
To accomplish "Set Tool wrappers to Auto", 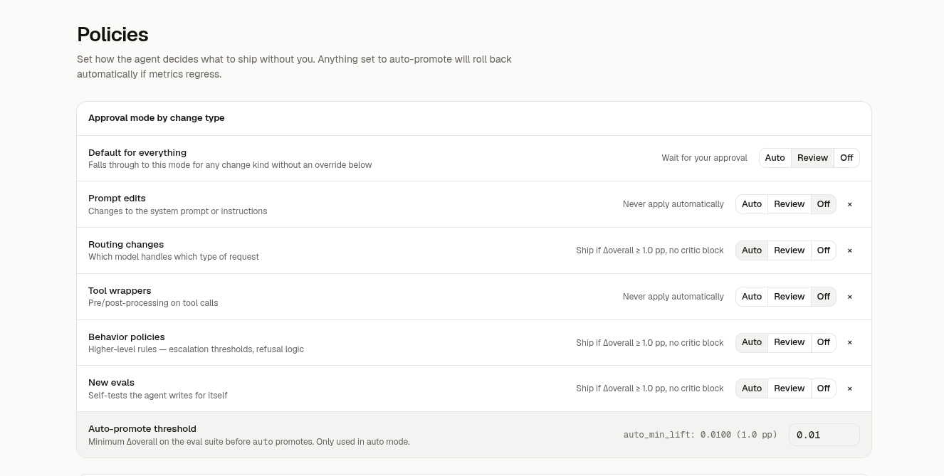I will click(752, 297).
